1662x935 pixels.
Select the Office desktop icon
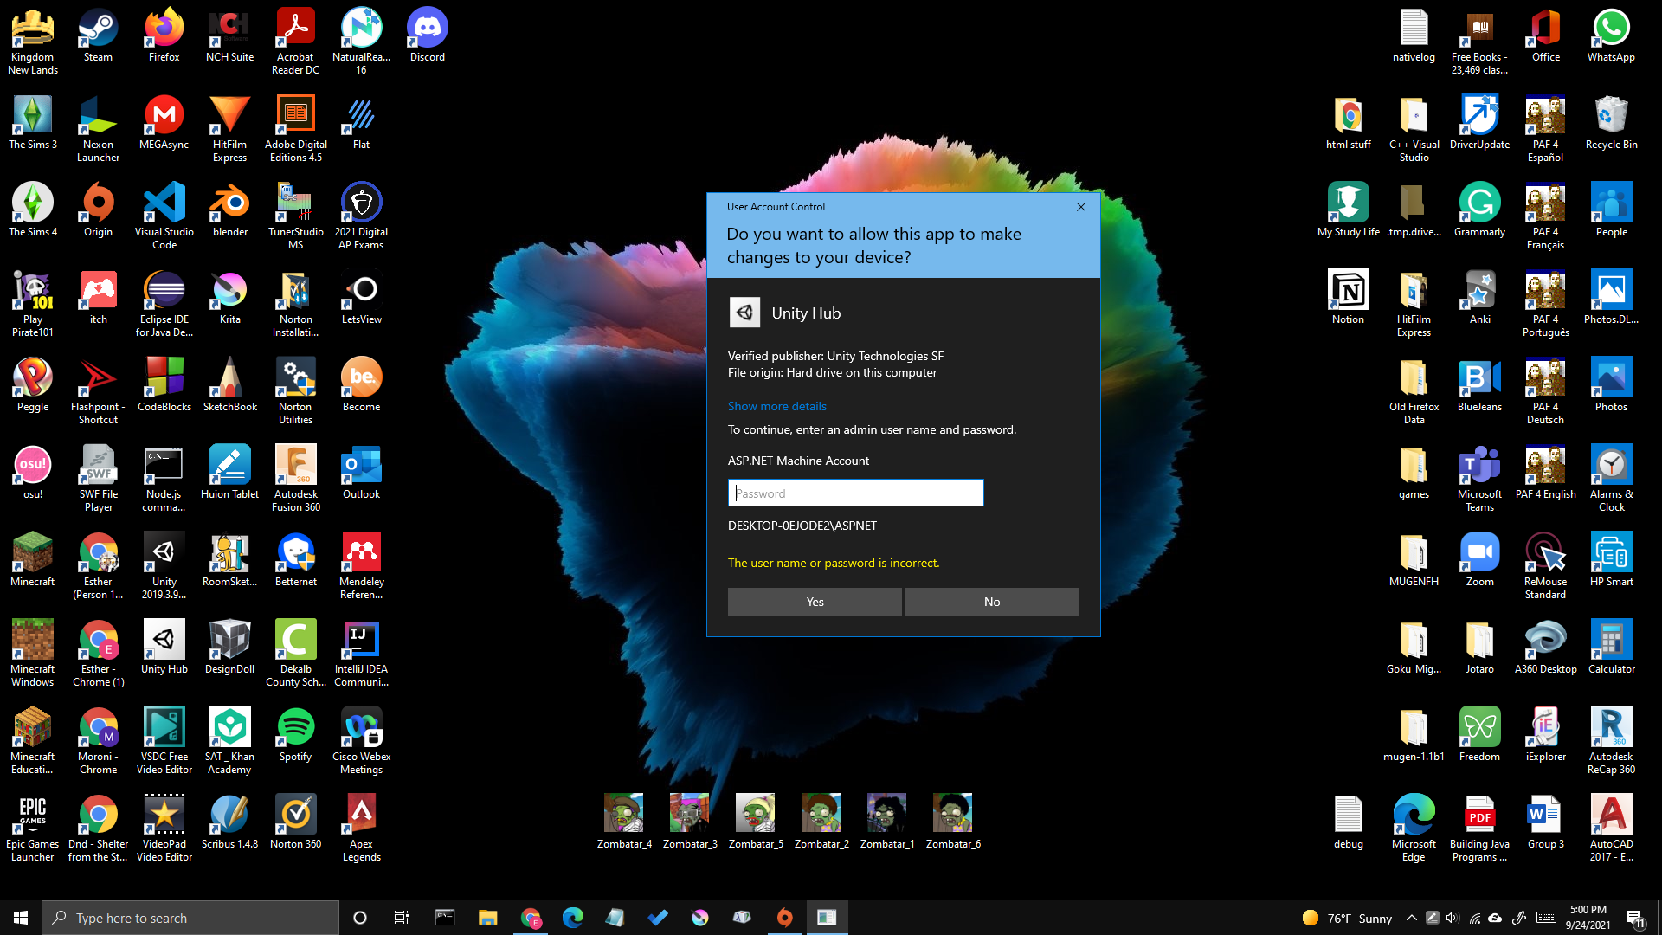1545,35
